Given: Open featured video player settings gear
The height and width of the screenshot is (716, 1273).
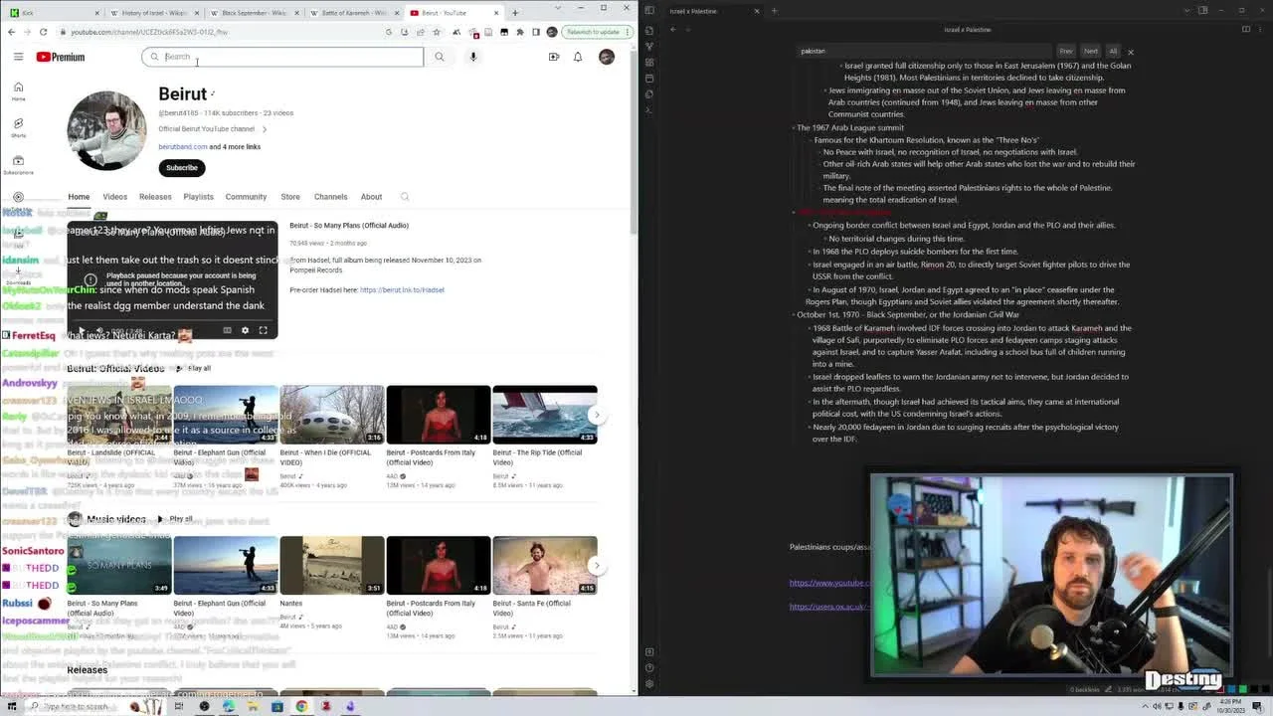Looking at the screenshot, I should click(x=246, y=330).
